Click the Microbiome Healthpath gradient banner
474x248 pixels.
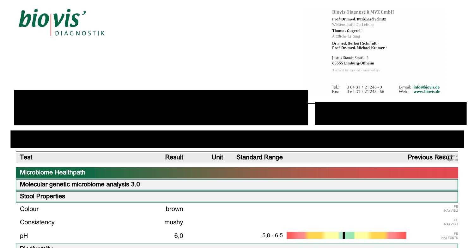point(237,172)
